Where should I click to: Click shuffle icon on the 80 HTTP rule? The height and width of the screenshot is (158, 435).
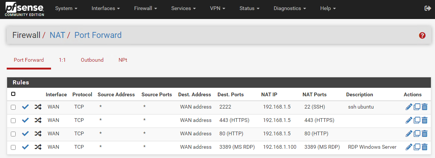[x=38, y=134]
